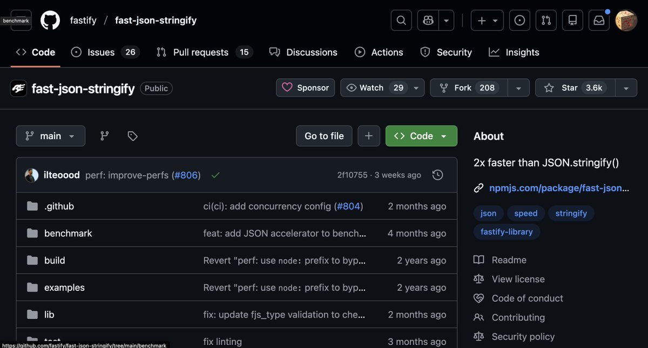Click the fast-json-stringify repository title
This screenshot has height=348, width=648.
pyautogui.click(x=83, y=88)
